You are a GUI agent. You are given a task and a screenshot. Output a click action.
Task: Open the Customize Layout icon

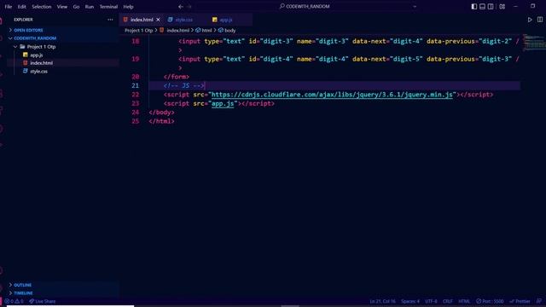pyautogui.click(x=502, y=6)
